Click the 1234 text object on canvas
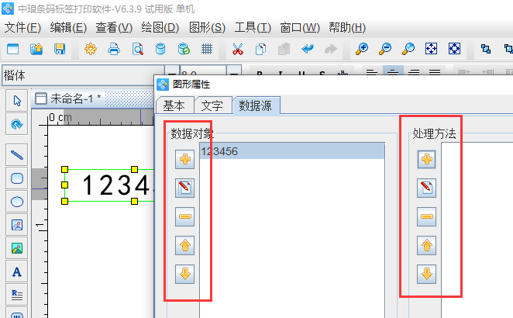The image size is (513, 318). point(109,185)
